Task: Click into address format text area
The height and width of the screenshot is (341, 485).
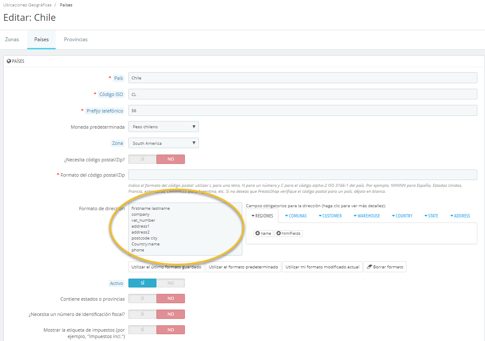Action: click(185, 229)
